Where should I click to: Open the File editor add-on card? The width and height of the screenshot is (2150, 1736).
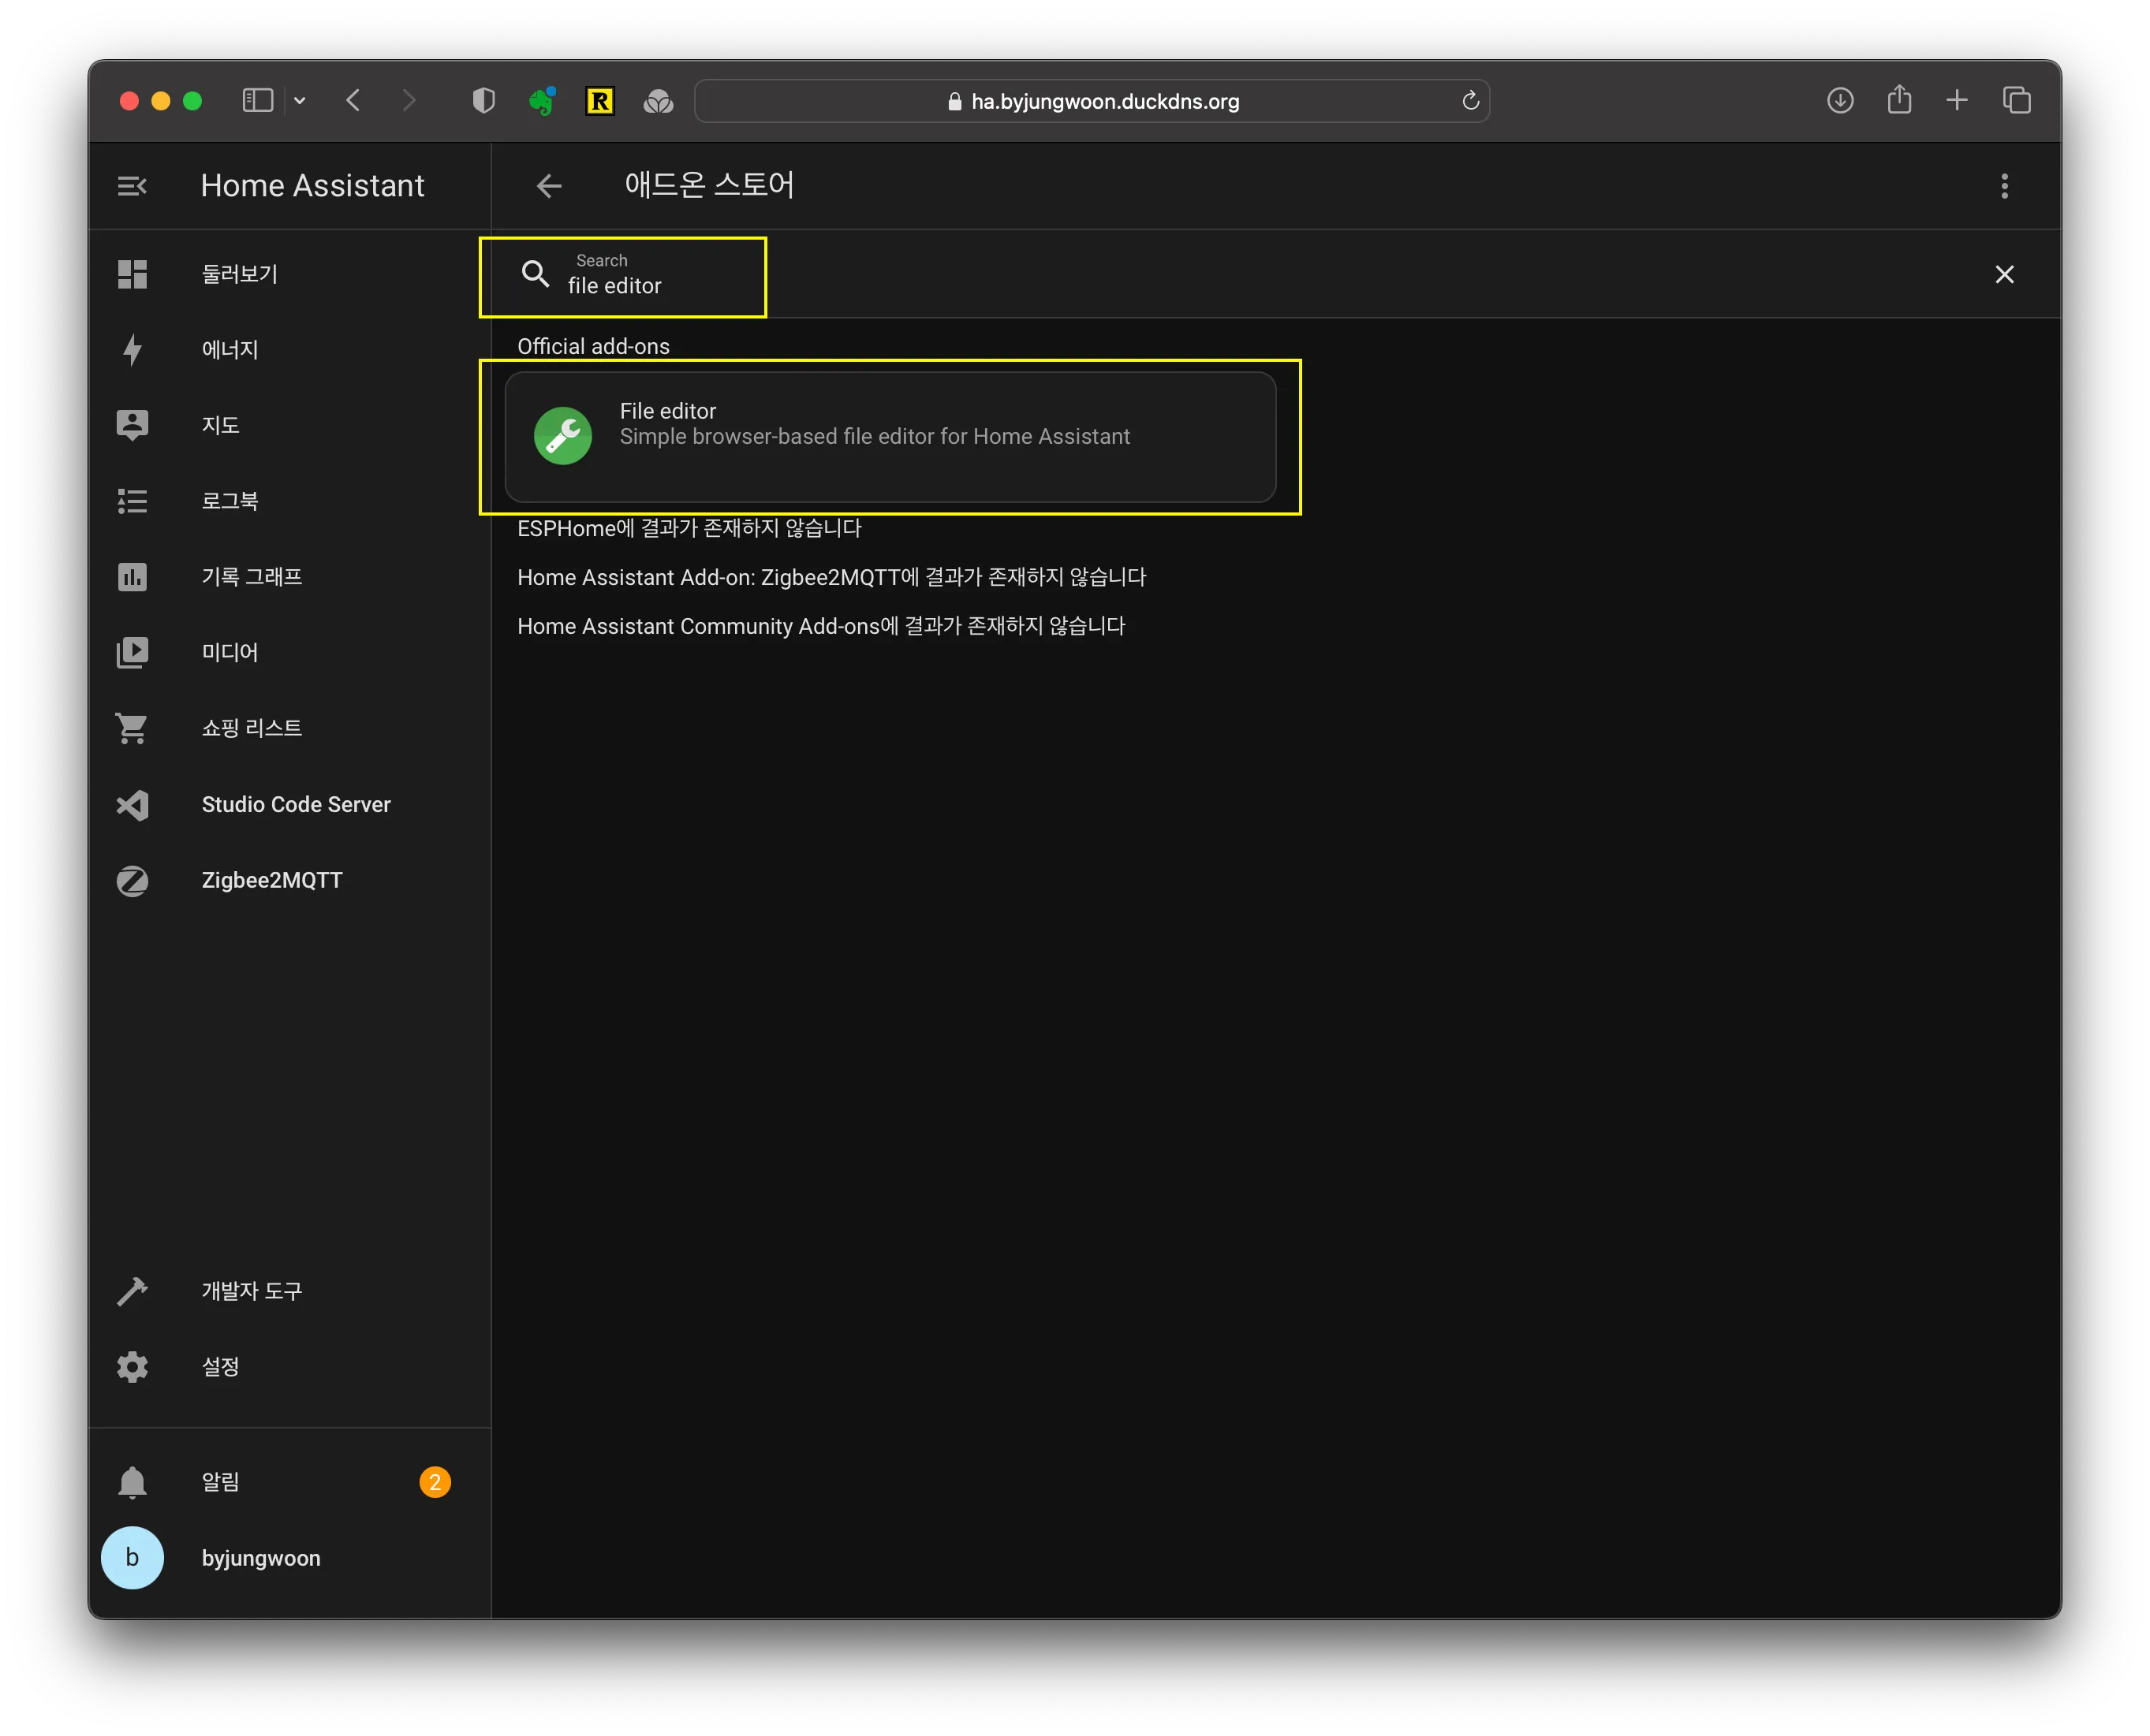(x=890, y=437)
